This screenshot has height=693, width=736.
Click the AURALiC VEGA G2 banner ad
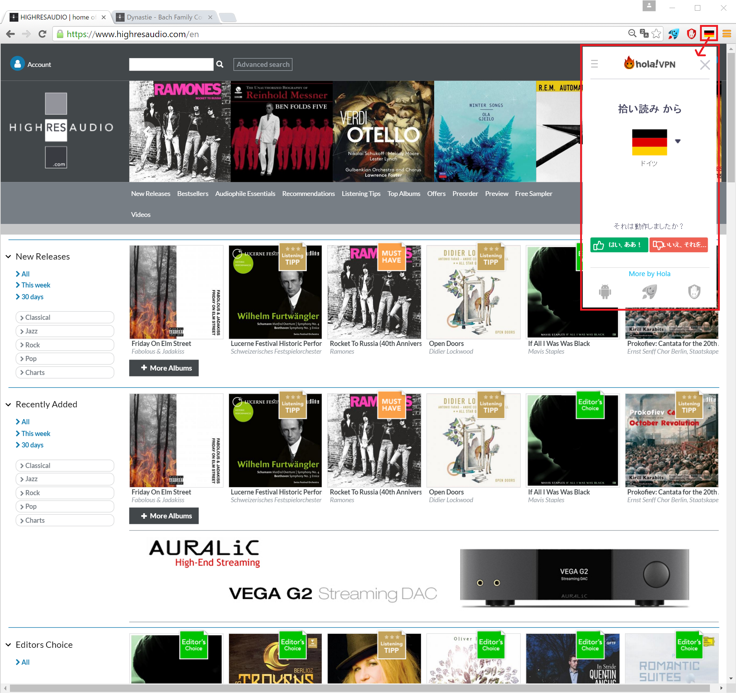click(424, 576)
